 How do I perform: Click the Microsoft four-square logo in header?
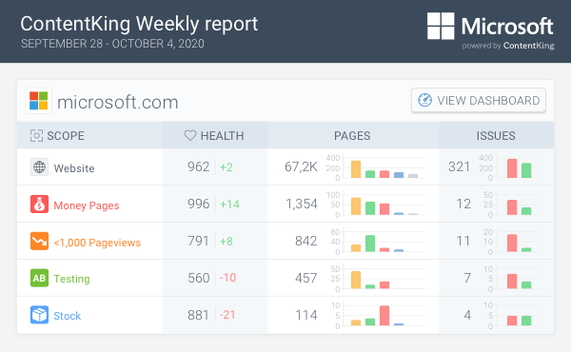click(441, 26)
